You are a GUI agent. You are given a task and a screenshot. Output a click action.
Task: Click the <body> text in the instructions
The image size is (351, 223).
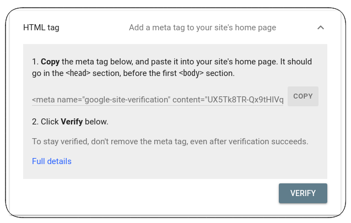[x=191, y=73]
